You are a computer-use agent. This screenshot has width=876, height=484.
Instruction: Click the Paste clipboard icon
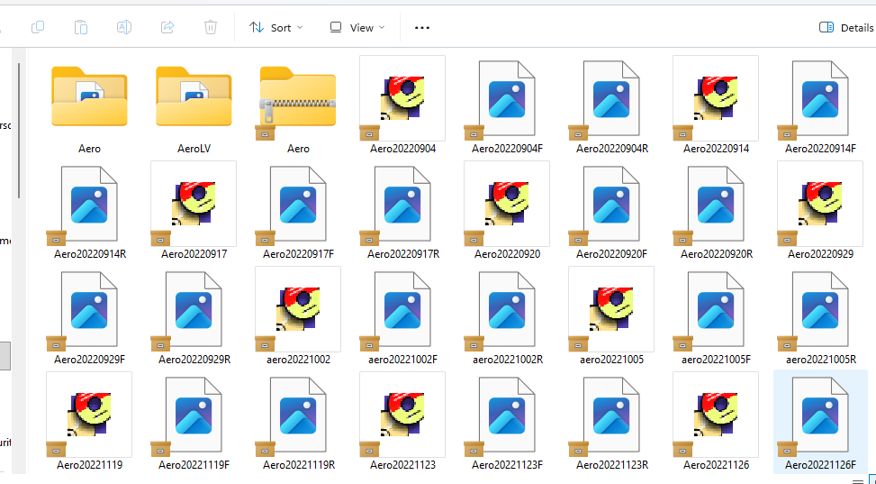(81, 27)
